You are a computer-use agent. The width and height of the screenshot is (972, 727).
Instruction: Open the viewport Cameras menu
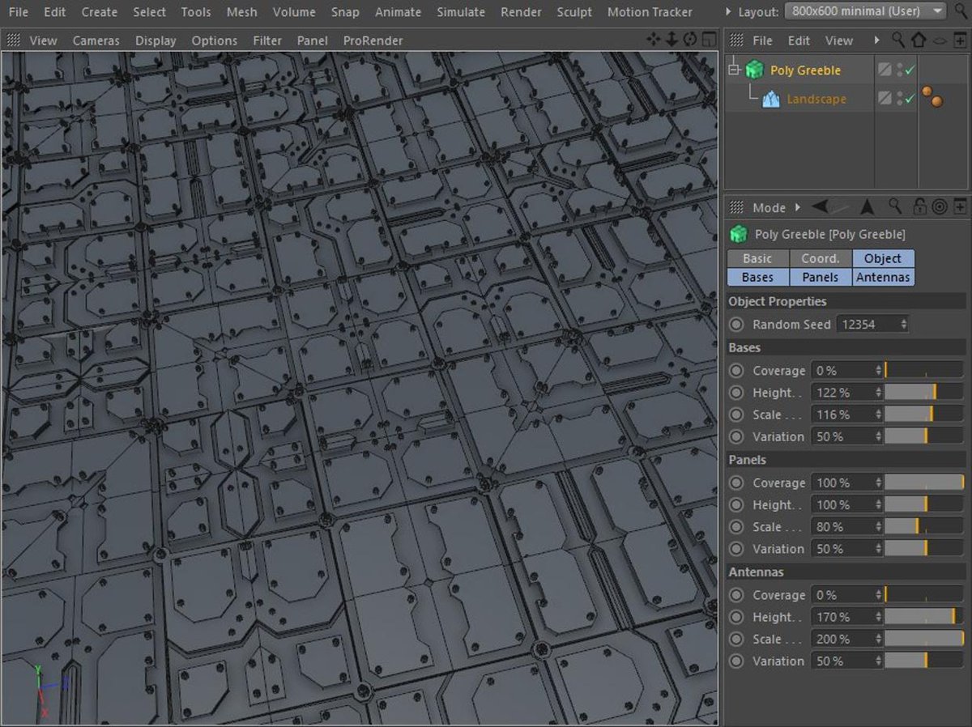96,40
